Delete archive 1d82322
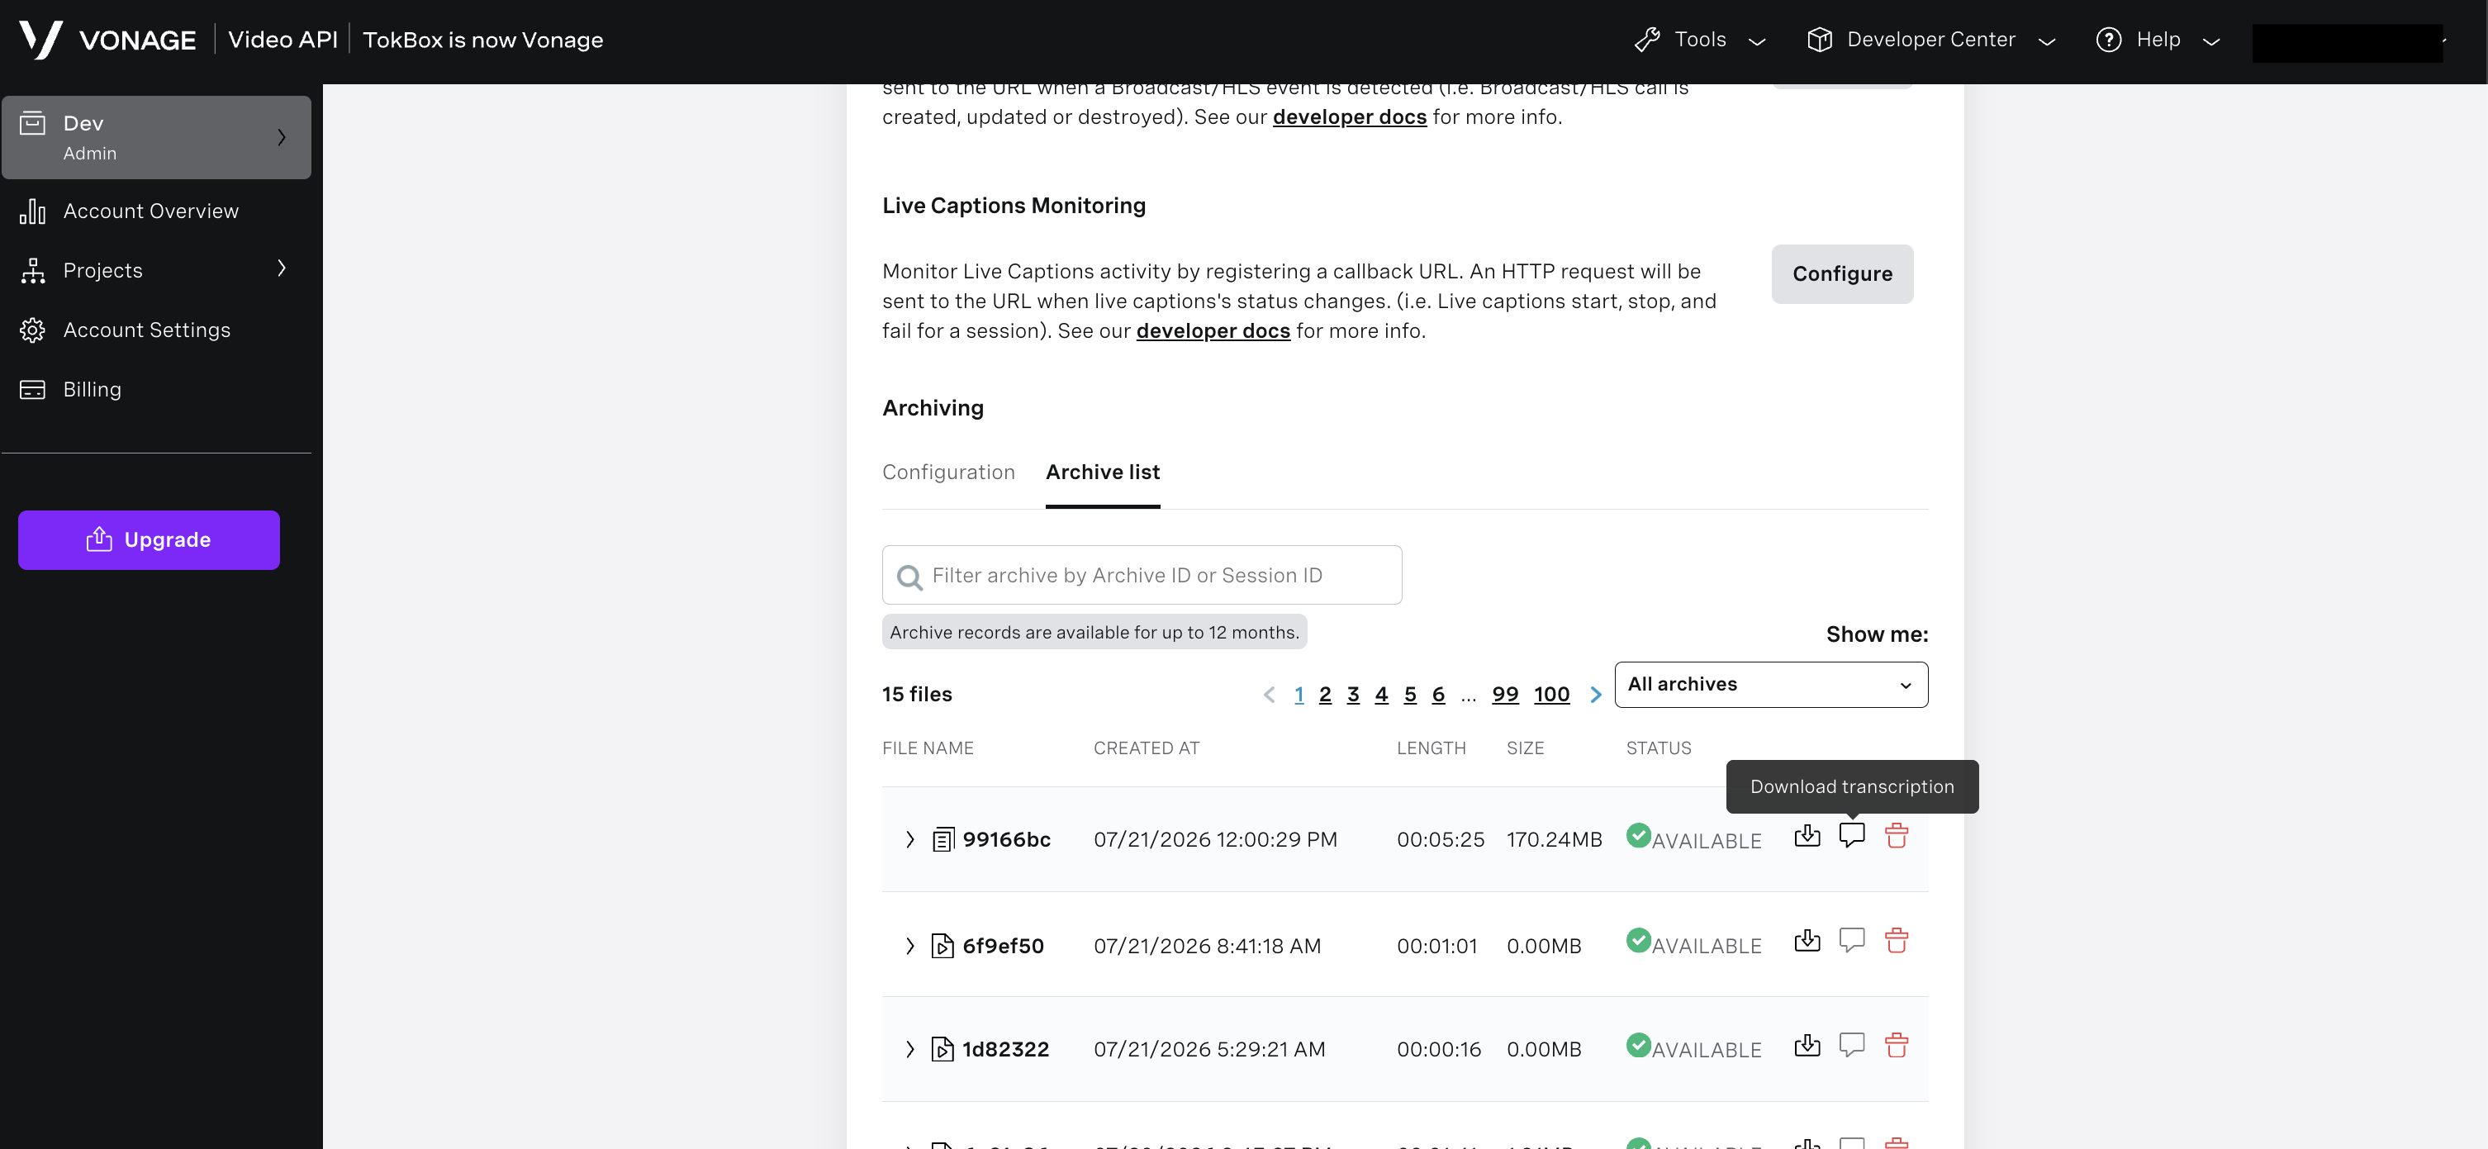The image size is (2488, 1149). coord(1896,1045)
